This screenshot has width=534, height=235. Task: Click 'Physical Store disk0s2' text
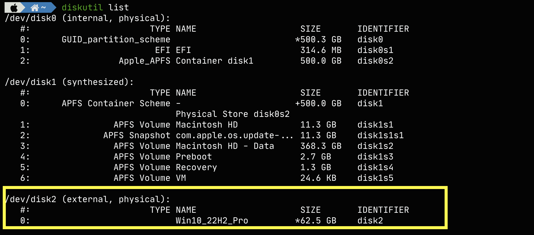tap(233, 114)
